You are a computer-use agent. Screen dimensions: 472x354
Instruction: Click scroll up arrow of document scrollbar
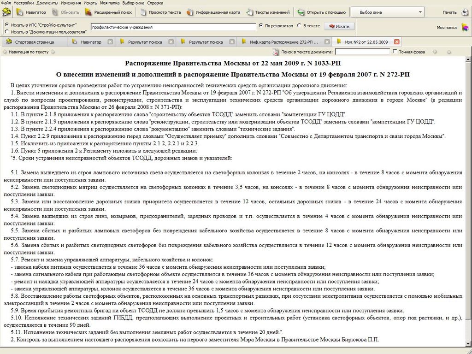tap(468, 59)
